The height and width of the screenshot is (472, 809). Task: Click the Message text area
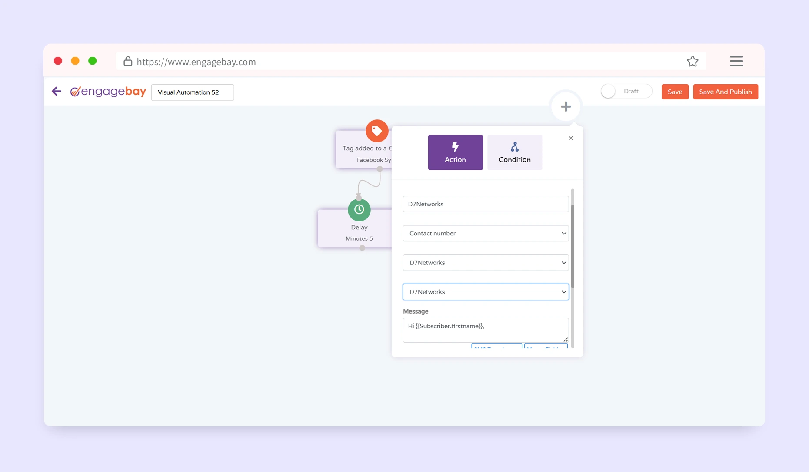485,330
